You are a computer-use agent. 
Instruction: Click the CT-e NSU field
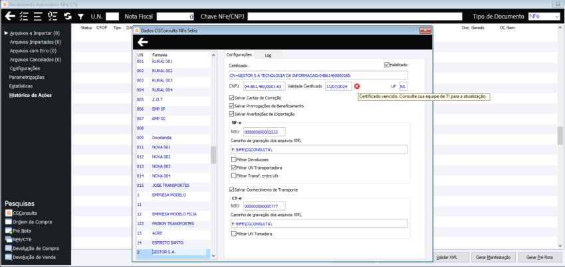click(x=265, y=206)
